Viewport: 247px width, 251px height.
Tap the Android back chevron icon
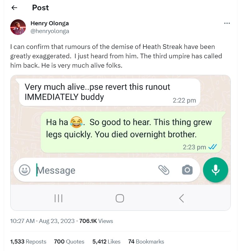(x=182, y=198)
